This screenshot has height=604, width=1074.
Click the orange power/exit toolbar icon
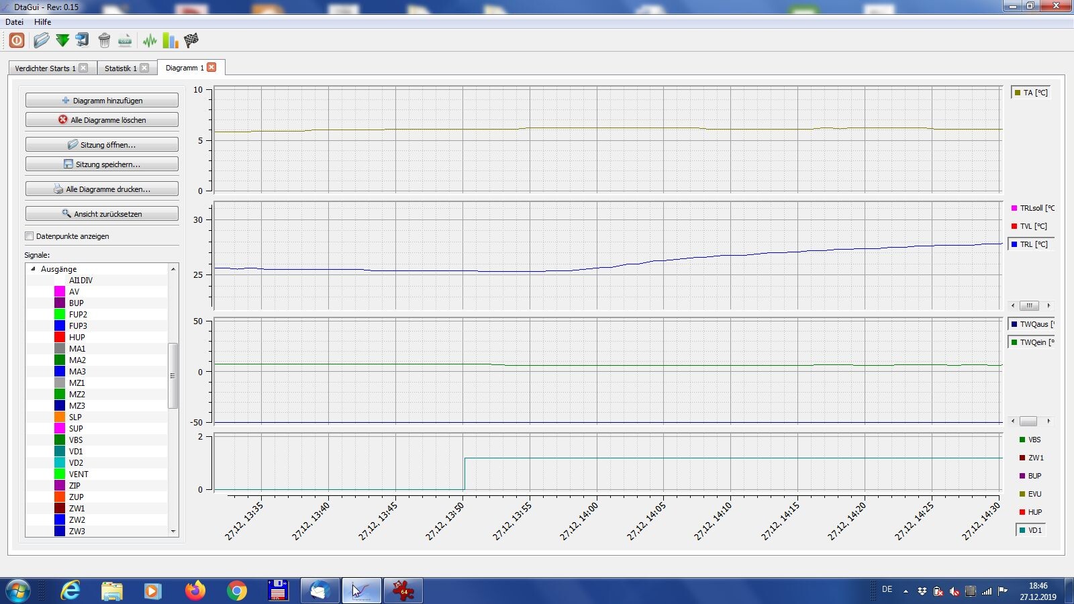pos(17,40)
